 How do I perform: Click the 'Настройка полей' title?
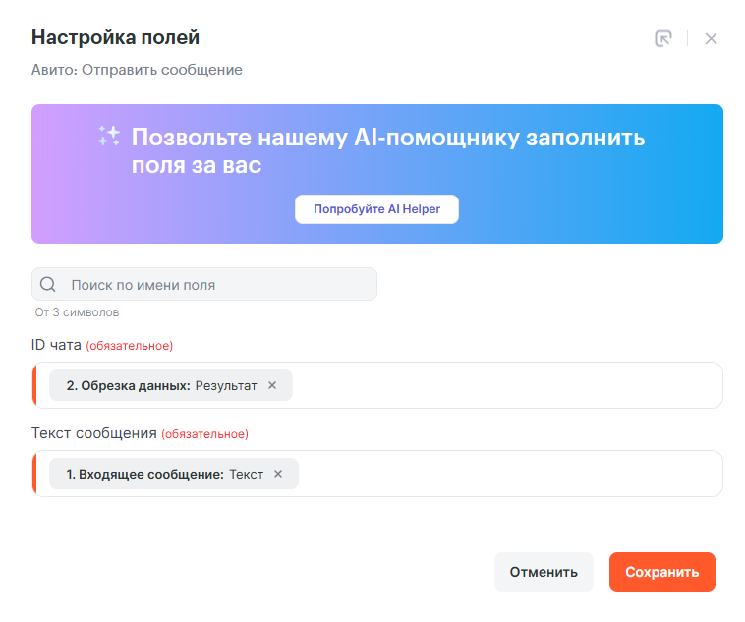pos(116,38)
